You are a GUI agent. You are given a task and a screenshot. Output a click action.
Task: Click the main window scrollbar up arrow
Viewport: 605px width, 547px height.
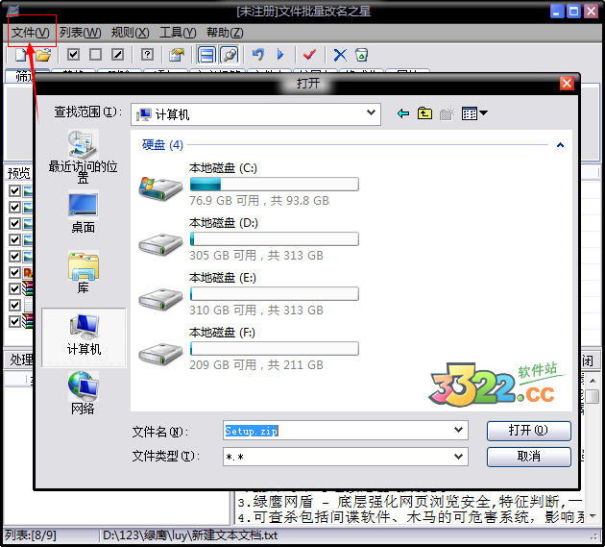click(593, 381)
